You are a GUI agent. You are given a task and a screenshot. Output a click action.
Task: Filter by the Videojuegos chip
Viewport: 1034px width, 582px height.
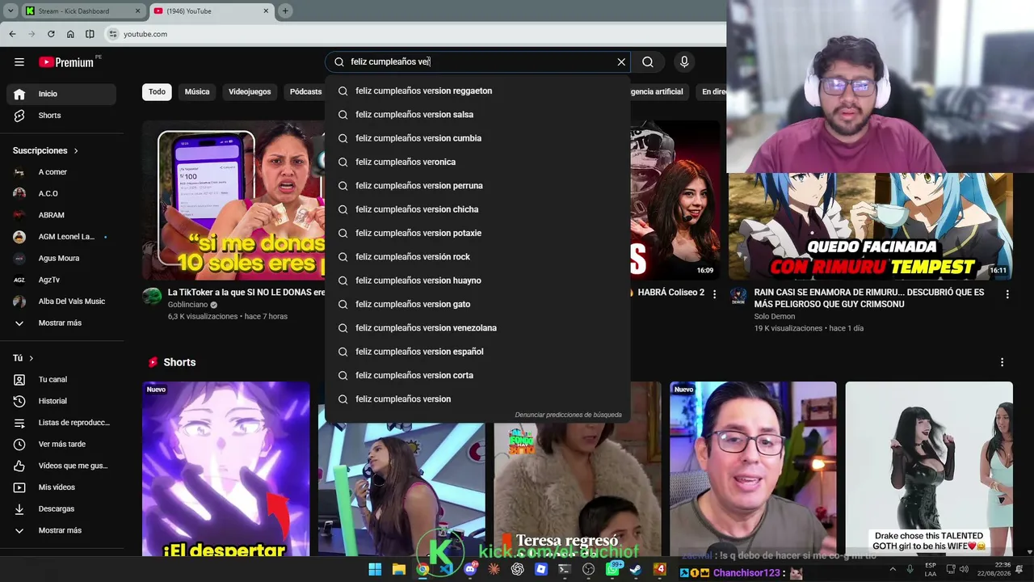tap(250, 92)
